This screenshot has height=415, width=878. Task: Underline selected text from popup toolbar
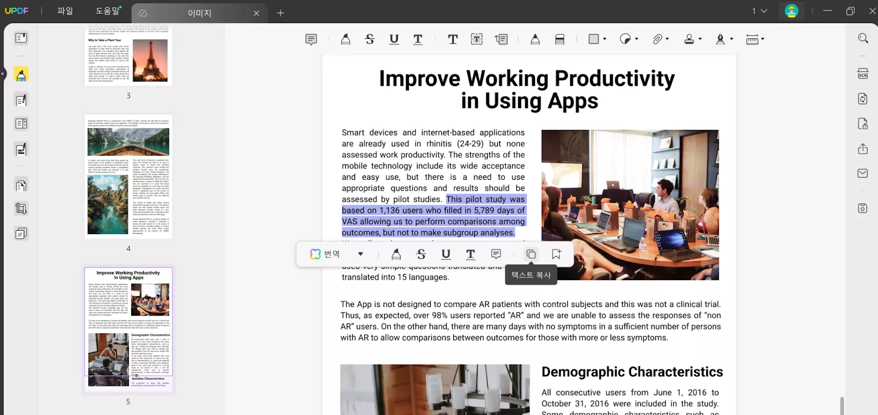click(x=446, y=254)
